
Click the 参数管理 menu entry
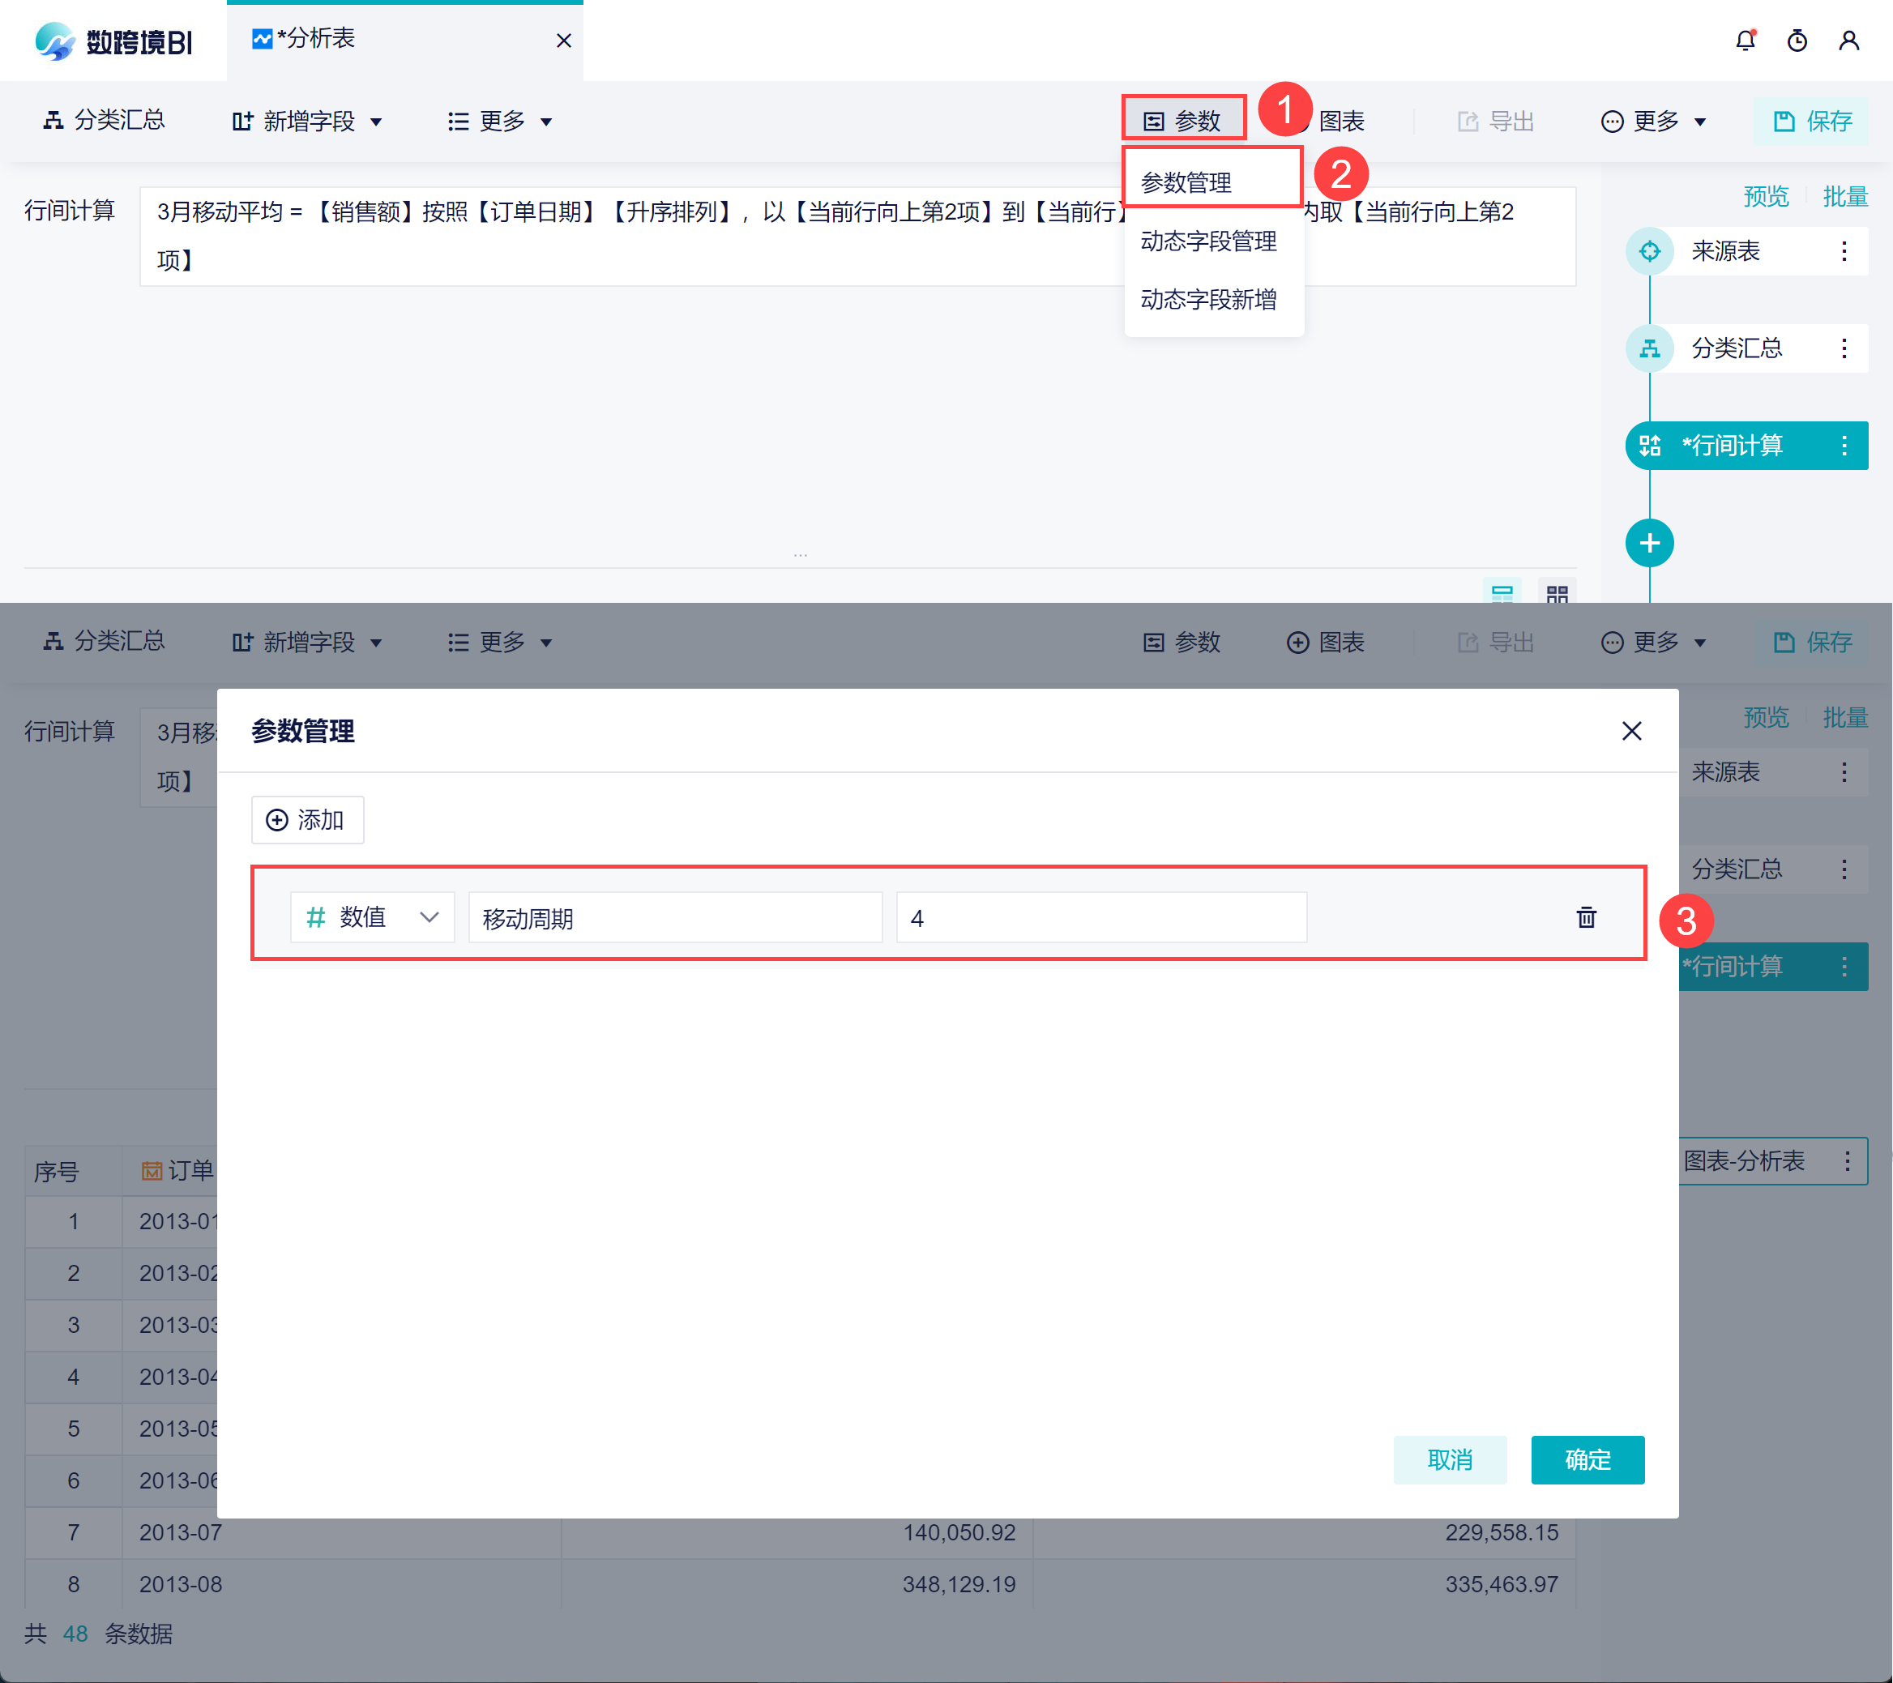(1186, 182)
